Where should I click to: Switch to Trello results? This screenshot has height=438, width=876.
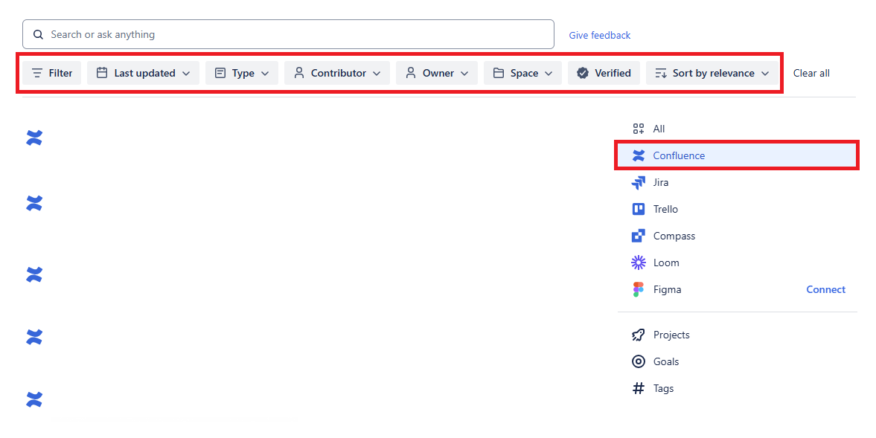pyautogui.click(x=737, y=209)
